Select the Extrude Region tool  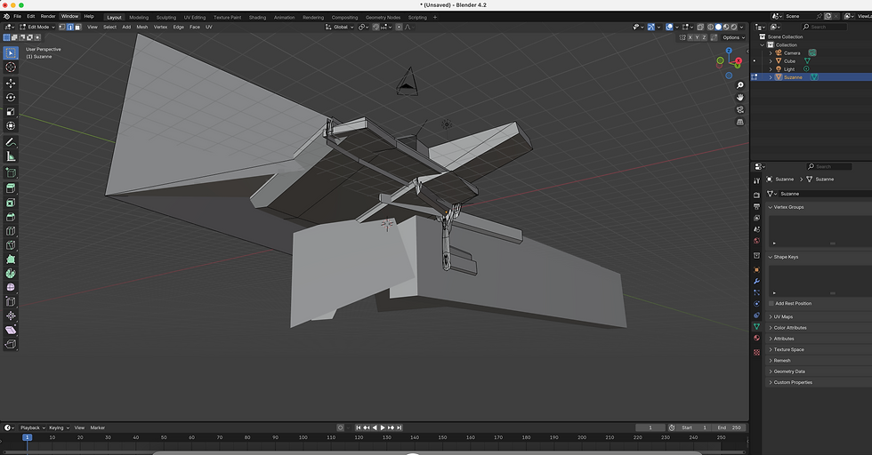click(x=11, y=189)
